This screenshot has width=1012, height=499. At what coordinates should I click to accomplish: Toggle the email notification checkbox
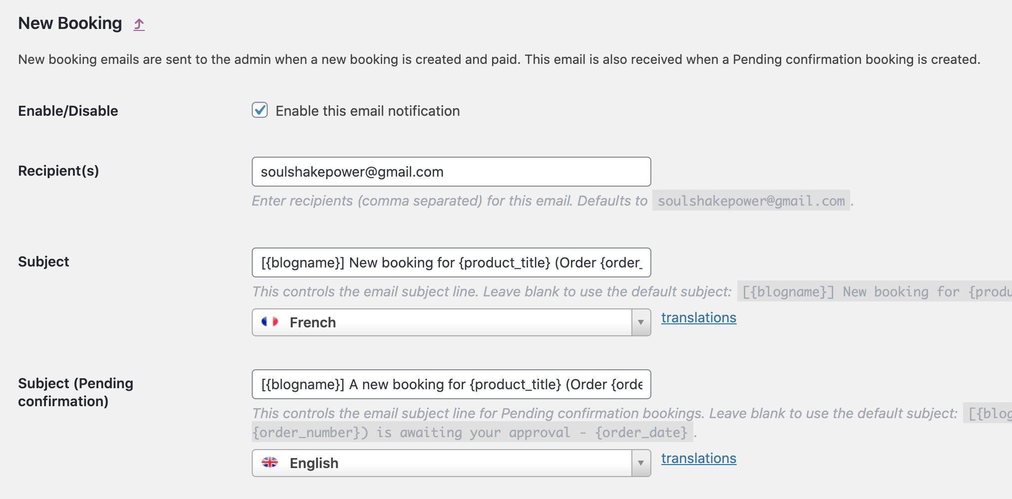click(x=260, y=110)
